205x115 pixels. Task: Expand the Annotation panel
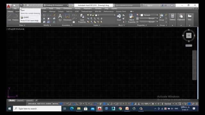(67, 25)
